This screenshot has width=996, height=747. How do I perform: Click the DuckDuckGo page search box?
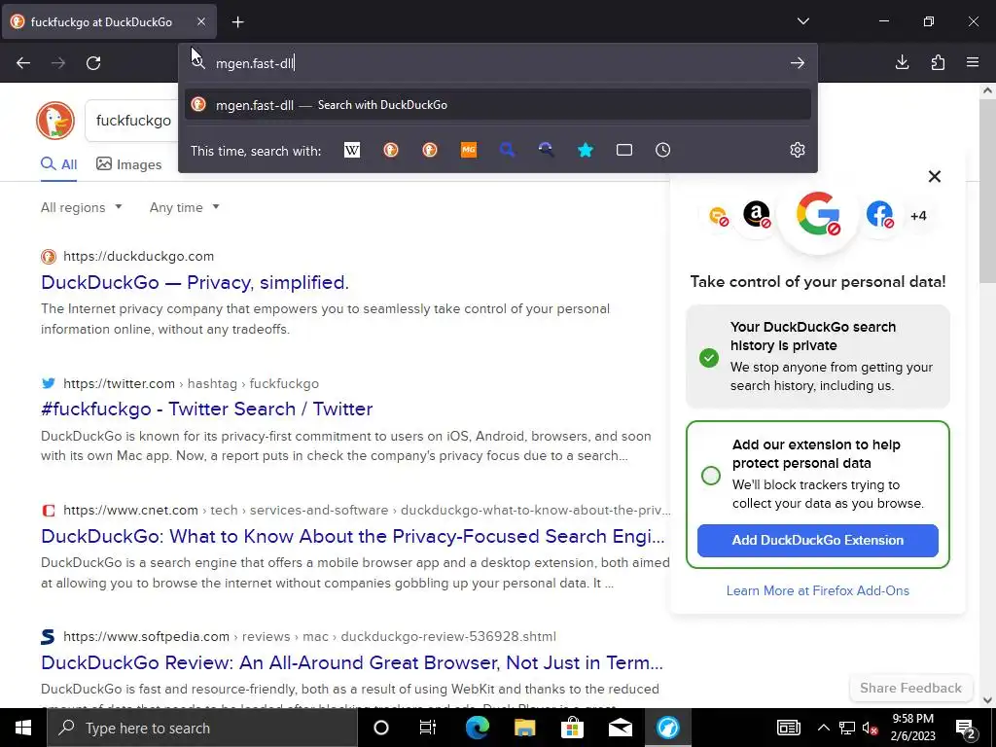[133, 120]
